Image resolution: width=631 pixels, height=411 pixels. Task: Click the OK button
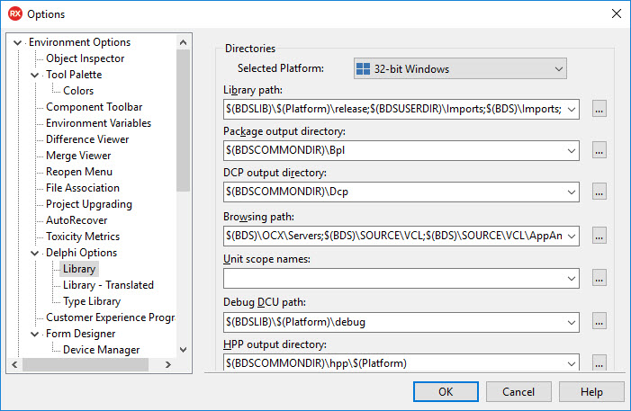[x=446, y=392]
